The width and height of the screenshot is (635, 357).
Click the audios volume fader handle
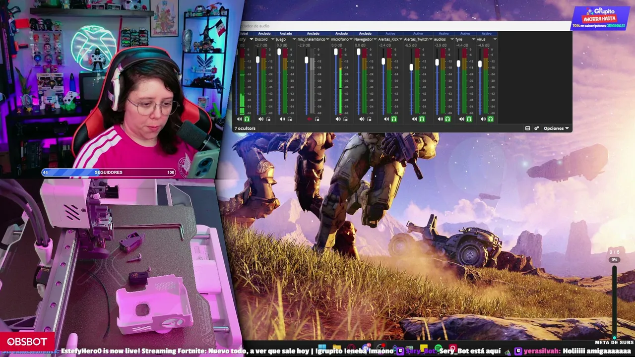click(x=437, y=62)
